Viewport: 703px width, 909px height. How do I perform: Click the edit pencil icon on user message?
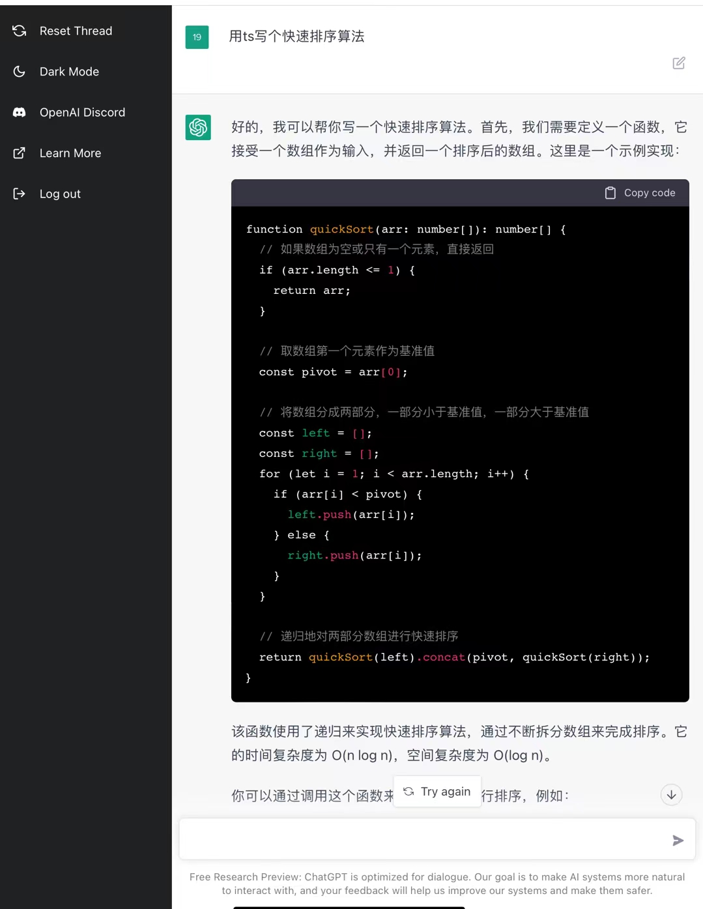tap(678, 63)
